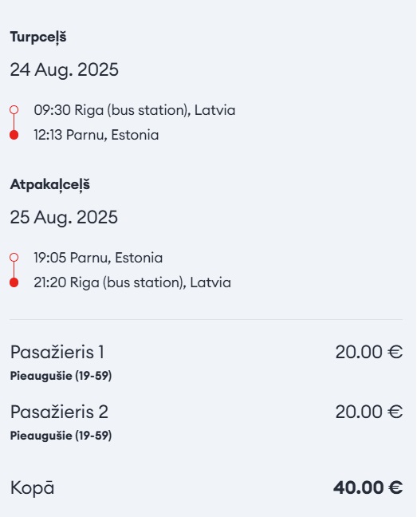The width and height of the screenshot is (417, 517).
Task: Click the euro sign of Pasažieris 2 price
Action: 395,412
